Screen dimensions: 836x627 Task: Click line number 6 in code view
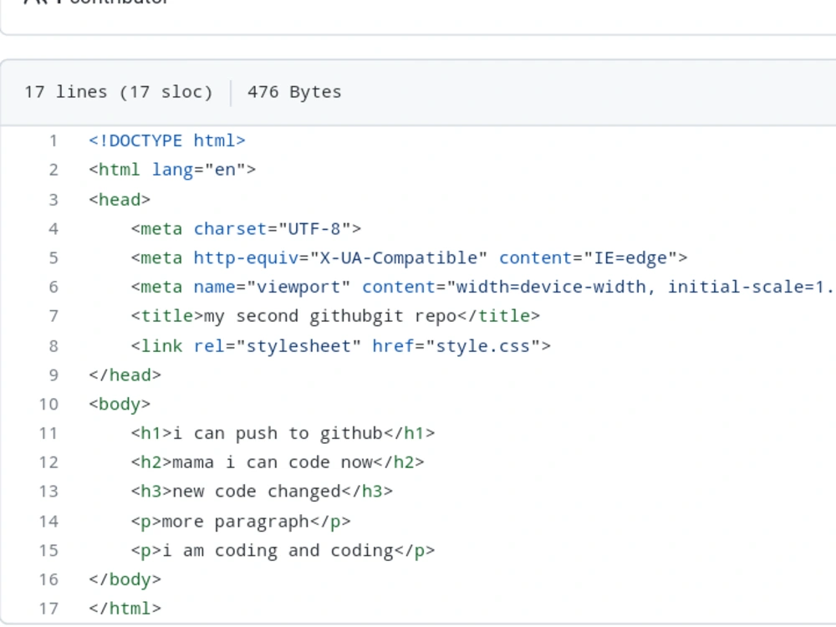click(53, 288)
